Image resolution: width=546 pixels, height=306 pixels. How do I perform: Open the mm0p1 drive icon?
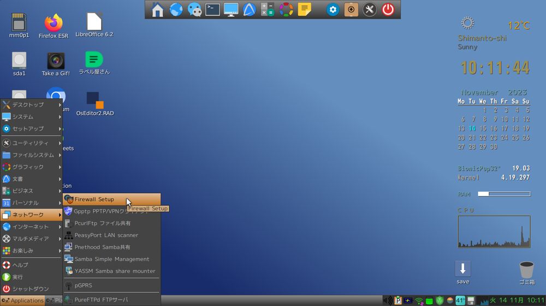(x=19, y=26)
